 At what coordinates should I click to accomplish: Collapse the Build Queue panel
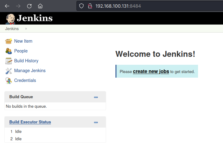point(96,97)
